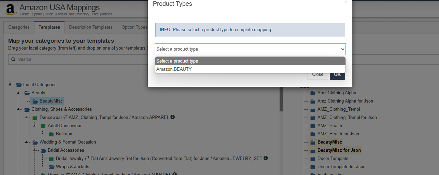The image size is (439, 175).
Task: Click Wedding & Formal Occasion folder icon
Action: 35,142
